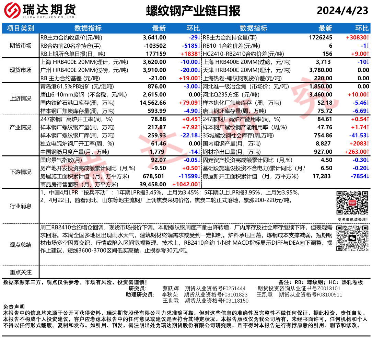Click the QR code beside 行业消息 news
The image size is (372, 338).
click(x=352, y=202)
